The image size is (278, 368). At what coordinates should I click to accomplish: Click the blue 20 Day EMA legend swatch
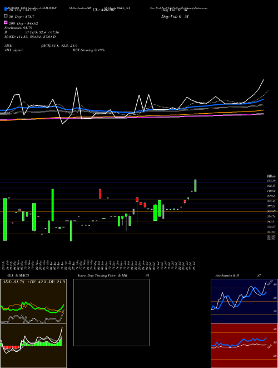(x=6, y=9)
